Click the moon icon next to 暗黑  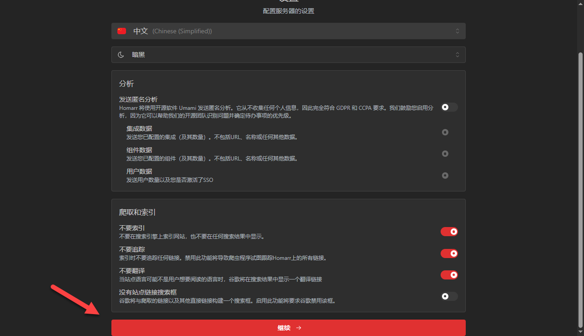(x=121, y=54)
